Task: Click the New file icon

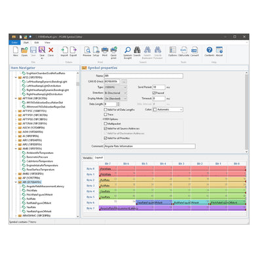Action: click(x=16, y=52)
